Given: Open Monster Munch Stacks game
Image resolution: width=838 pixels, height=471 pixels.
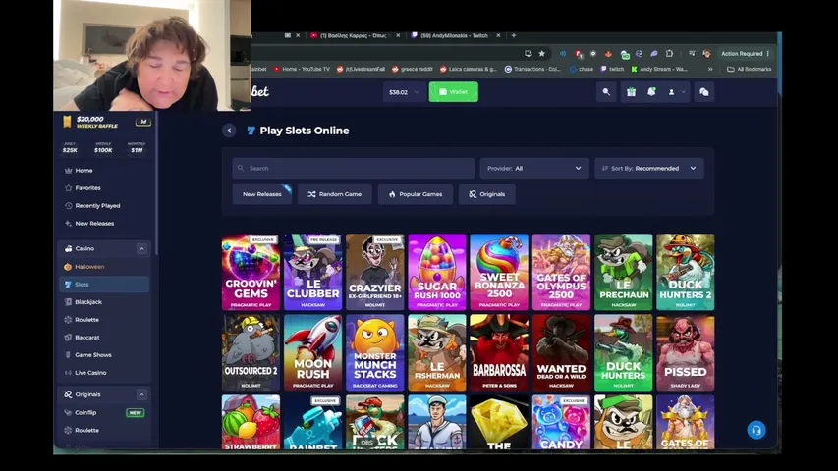Looking at the screenshot, I should coord(374,352).
